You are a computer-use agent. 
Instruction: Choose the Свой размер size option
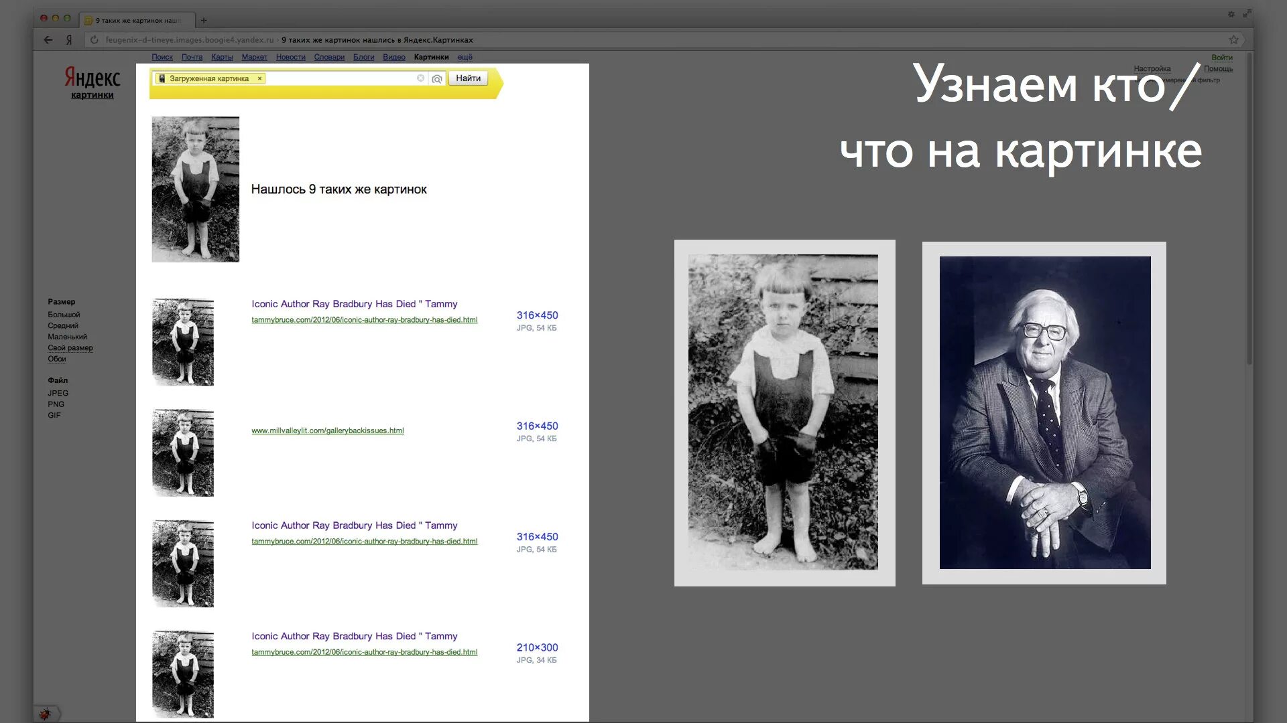[70, 348]
